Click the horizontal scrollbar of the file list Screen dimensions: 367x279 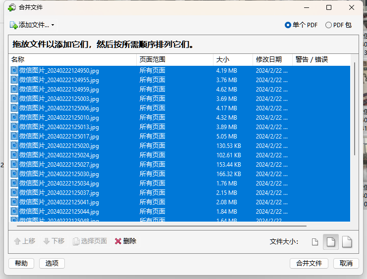coord(161,226)
